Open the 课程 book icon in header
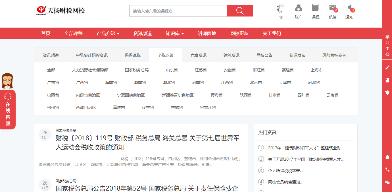The height and width of the screenshot is (192, 392). (x=315, y=8)
